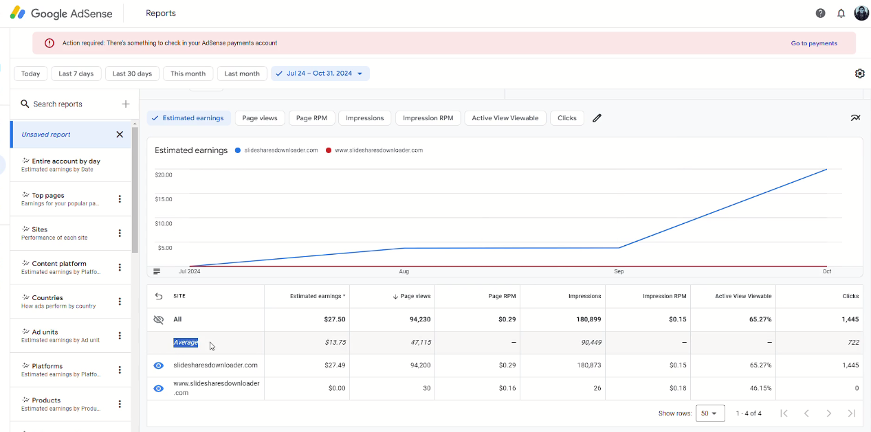Click the reports sidebar vertical scrollbar
This screenshot has width=871, height=432.
click(x=135, y=190)
